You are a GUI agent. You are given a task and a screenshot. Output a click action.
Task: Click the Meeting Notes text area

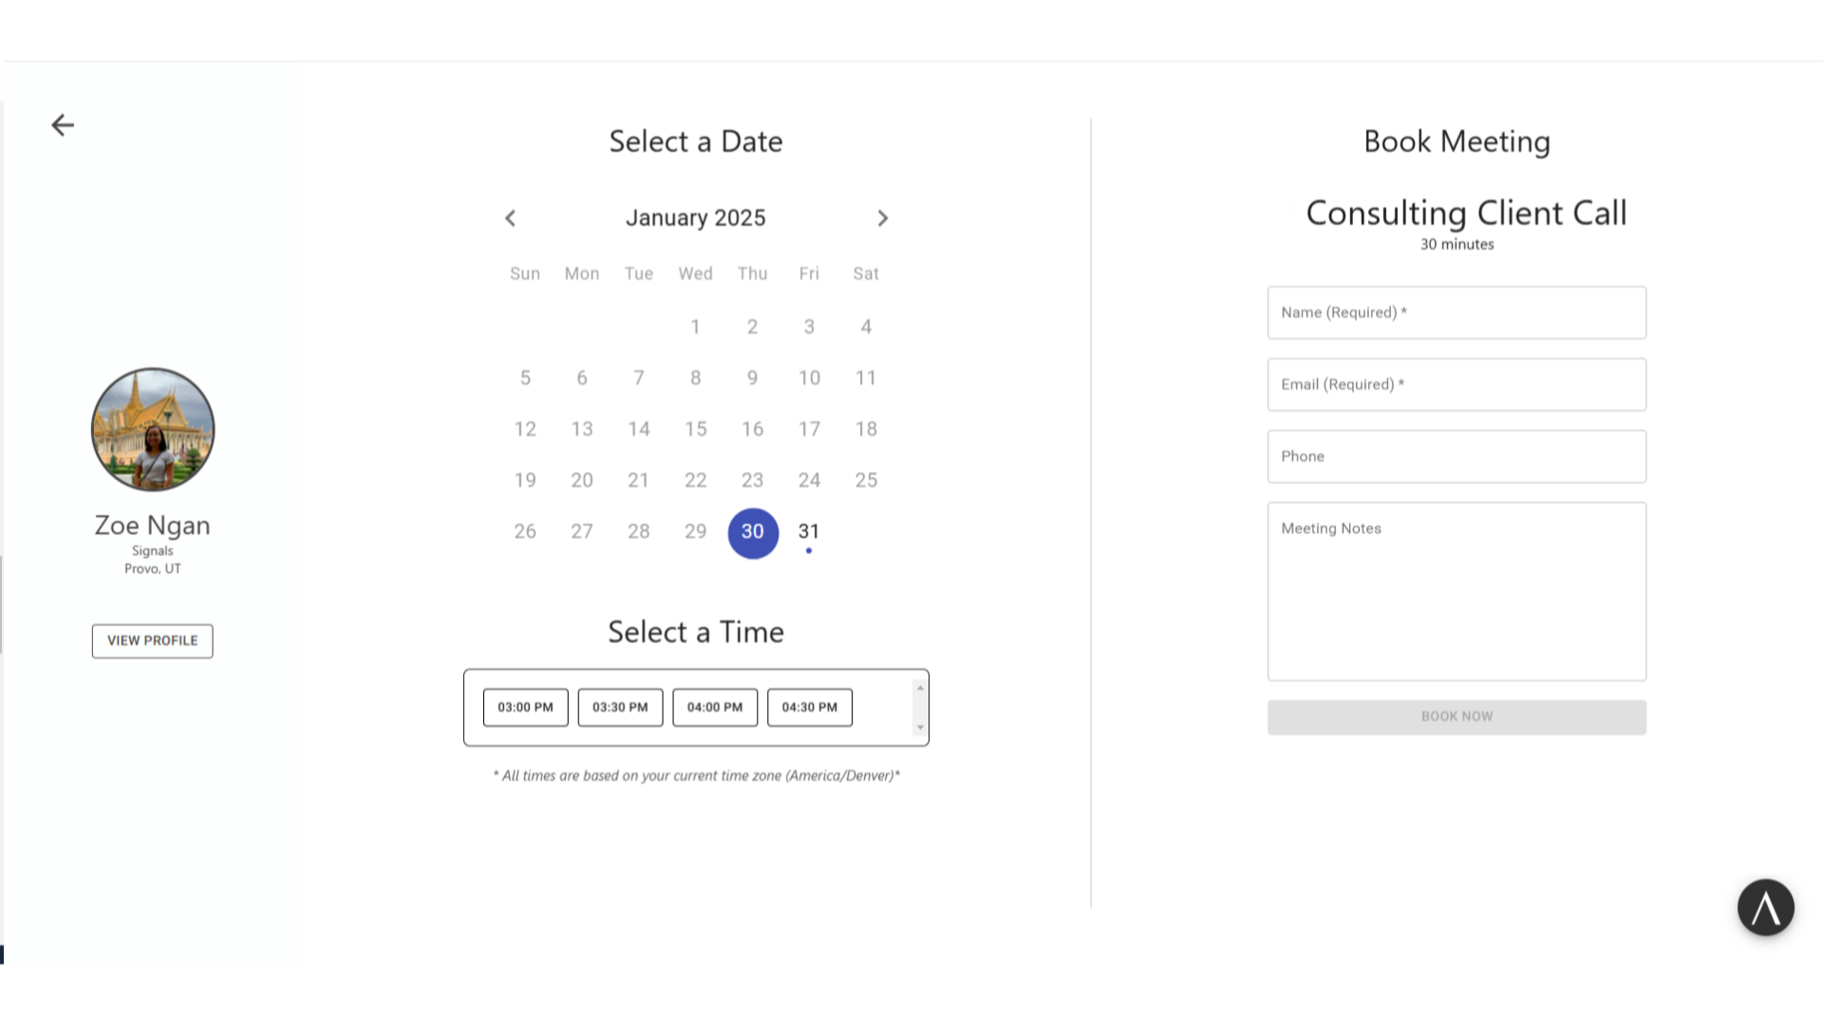click(x=1457, y=590)
